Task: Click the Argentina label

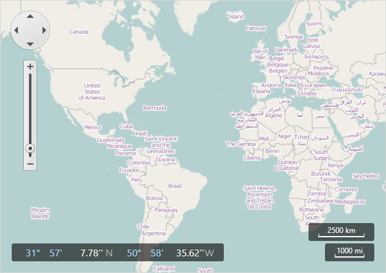Action: (x=154, y=234)
